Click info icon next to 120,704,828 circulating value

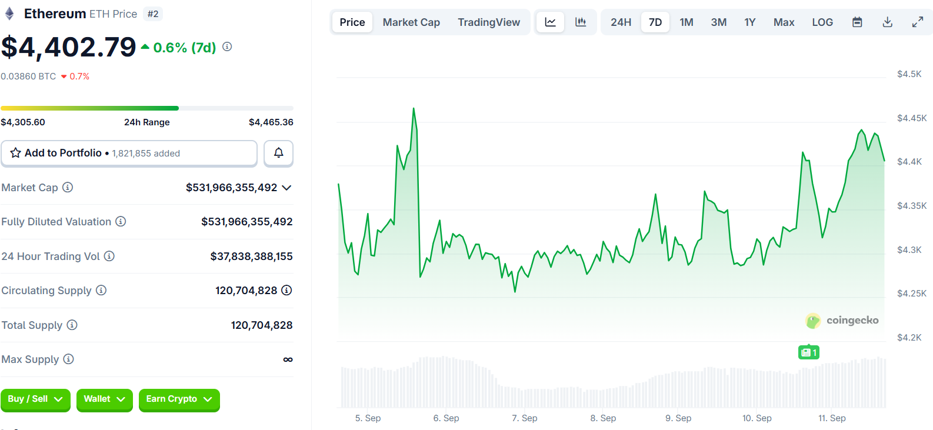(286, 290)
